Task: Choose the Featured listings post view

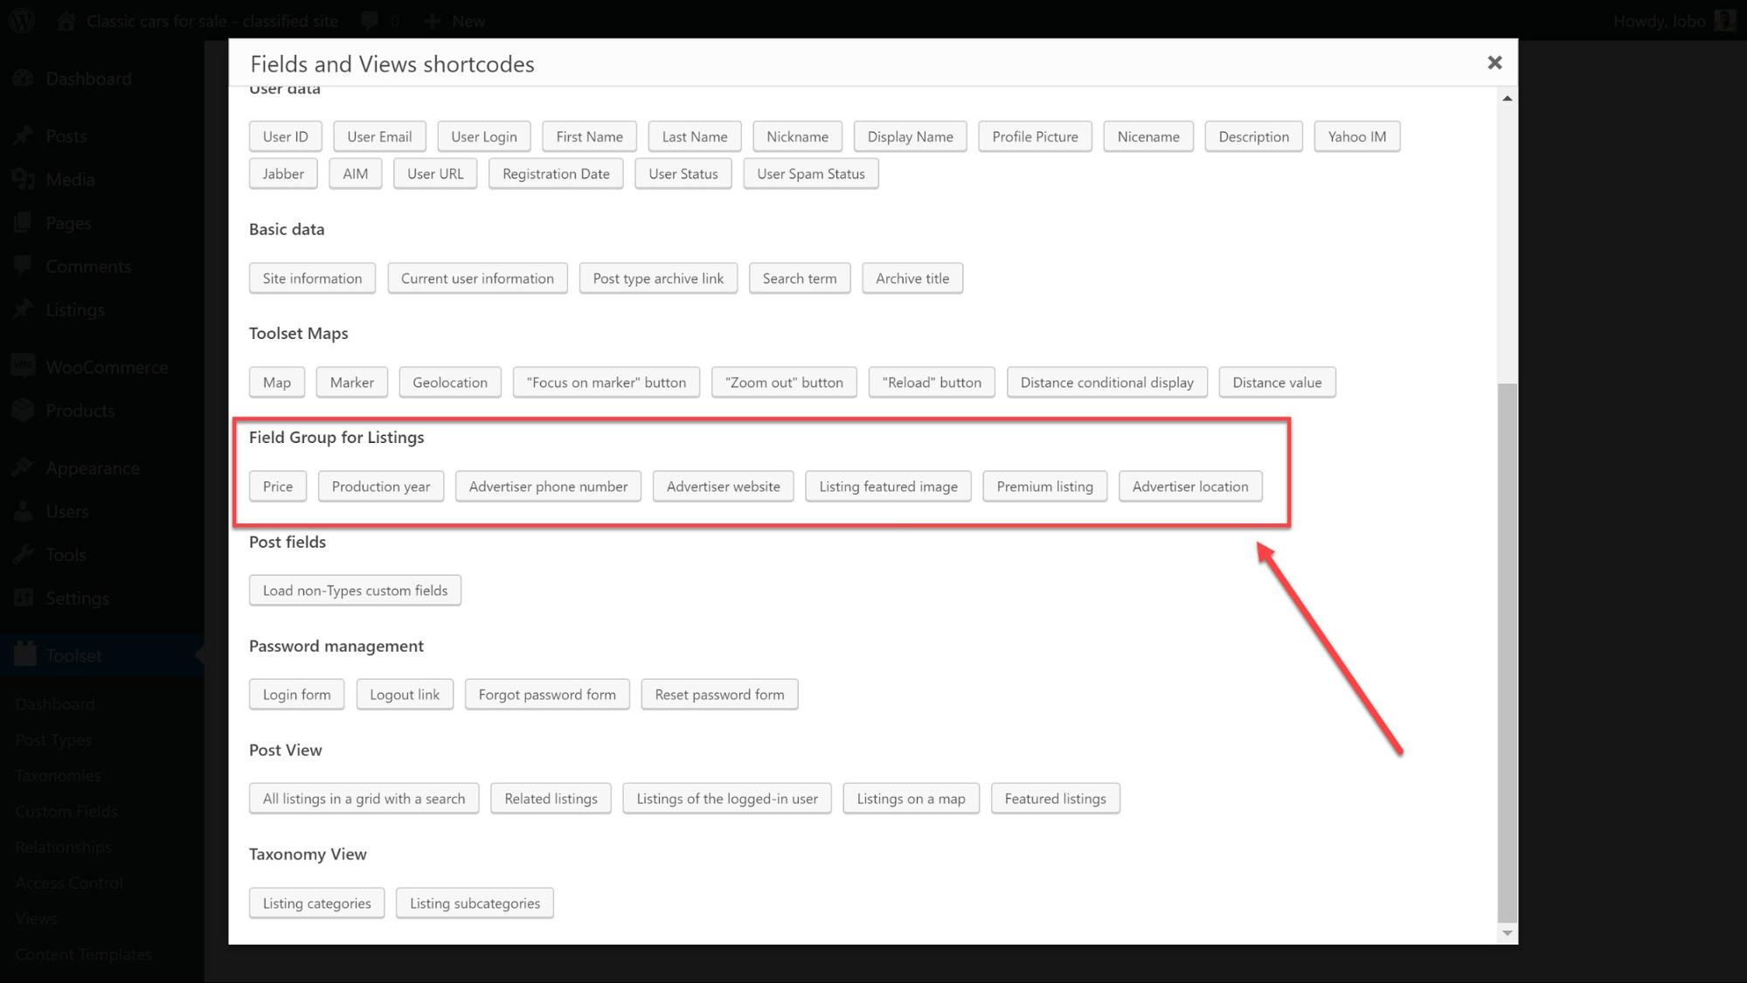Action: pyautogui.click(x=1055, y=799)
